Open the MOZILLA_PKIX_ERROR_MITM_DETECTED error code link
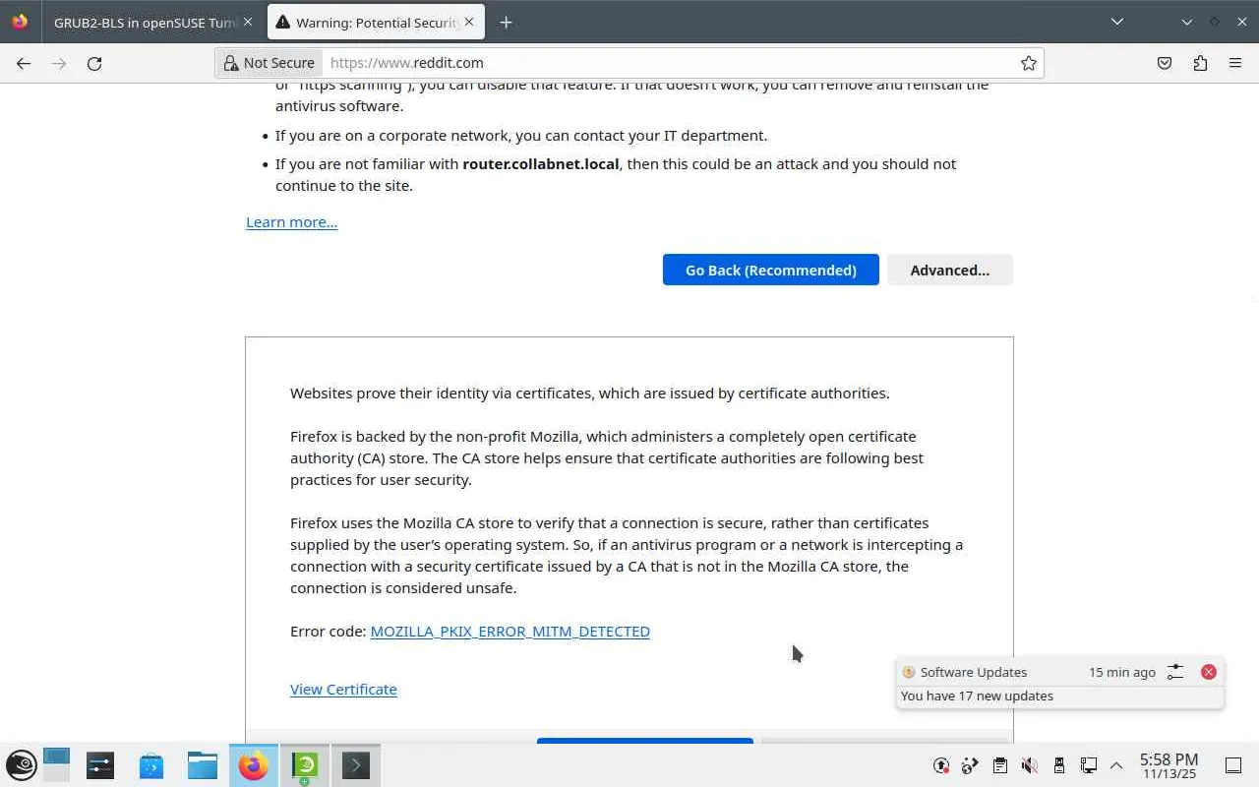The height and width of the screenshot is (787, 1259). (510, 632)
